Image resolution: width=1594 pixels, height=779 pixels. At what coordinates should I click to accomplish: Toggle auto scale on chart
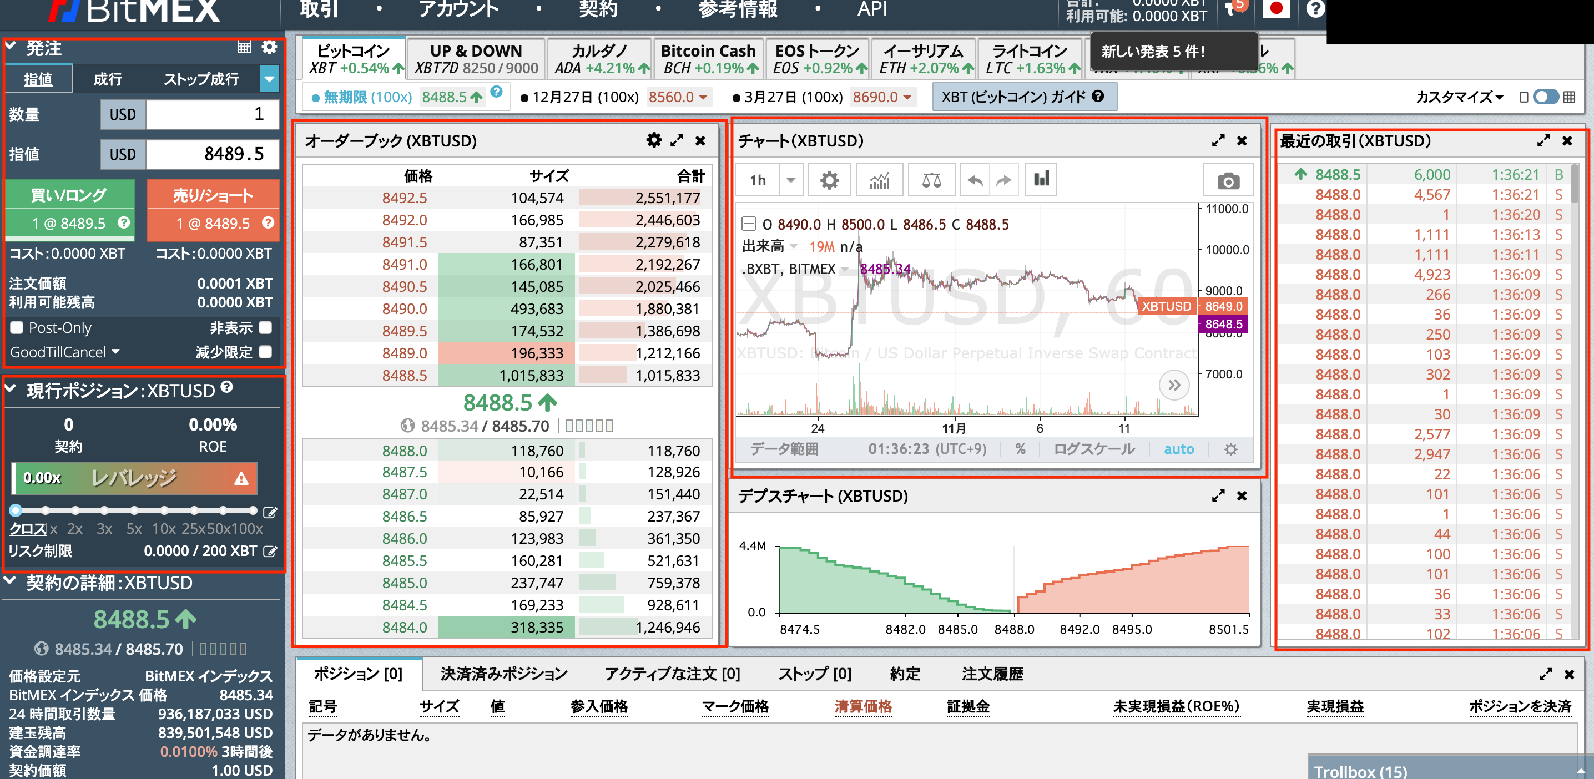(x=1179, y=449)
